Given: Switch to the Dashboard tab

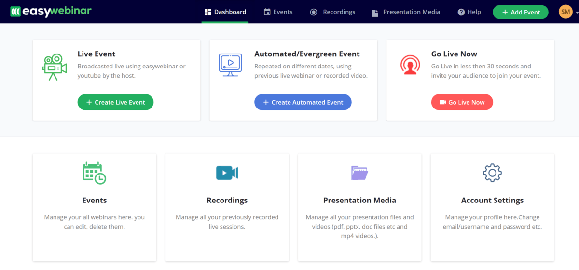Looking at the screenshot, I should coord(225,12).
